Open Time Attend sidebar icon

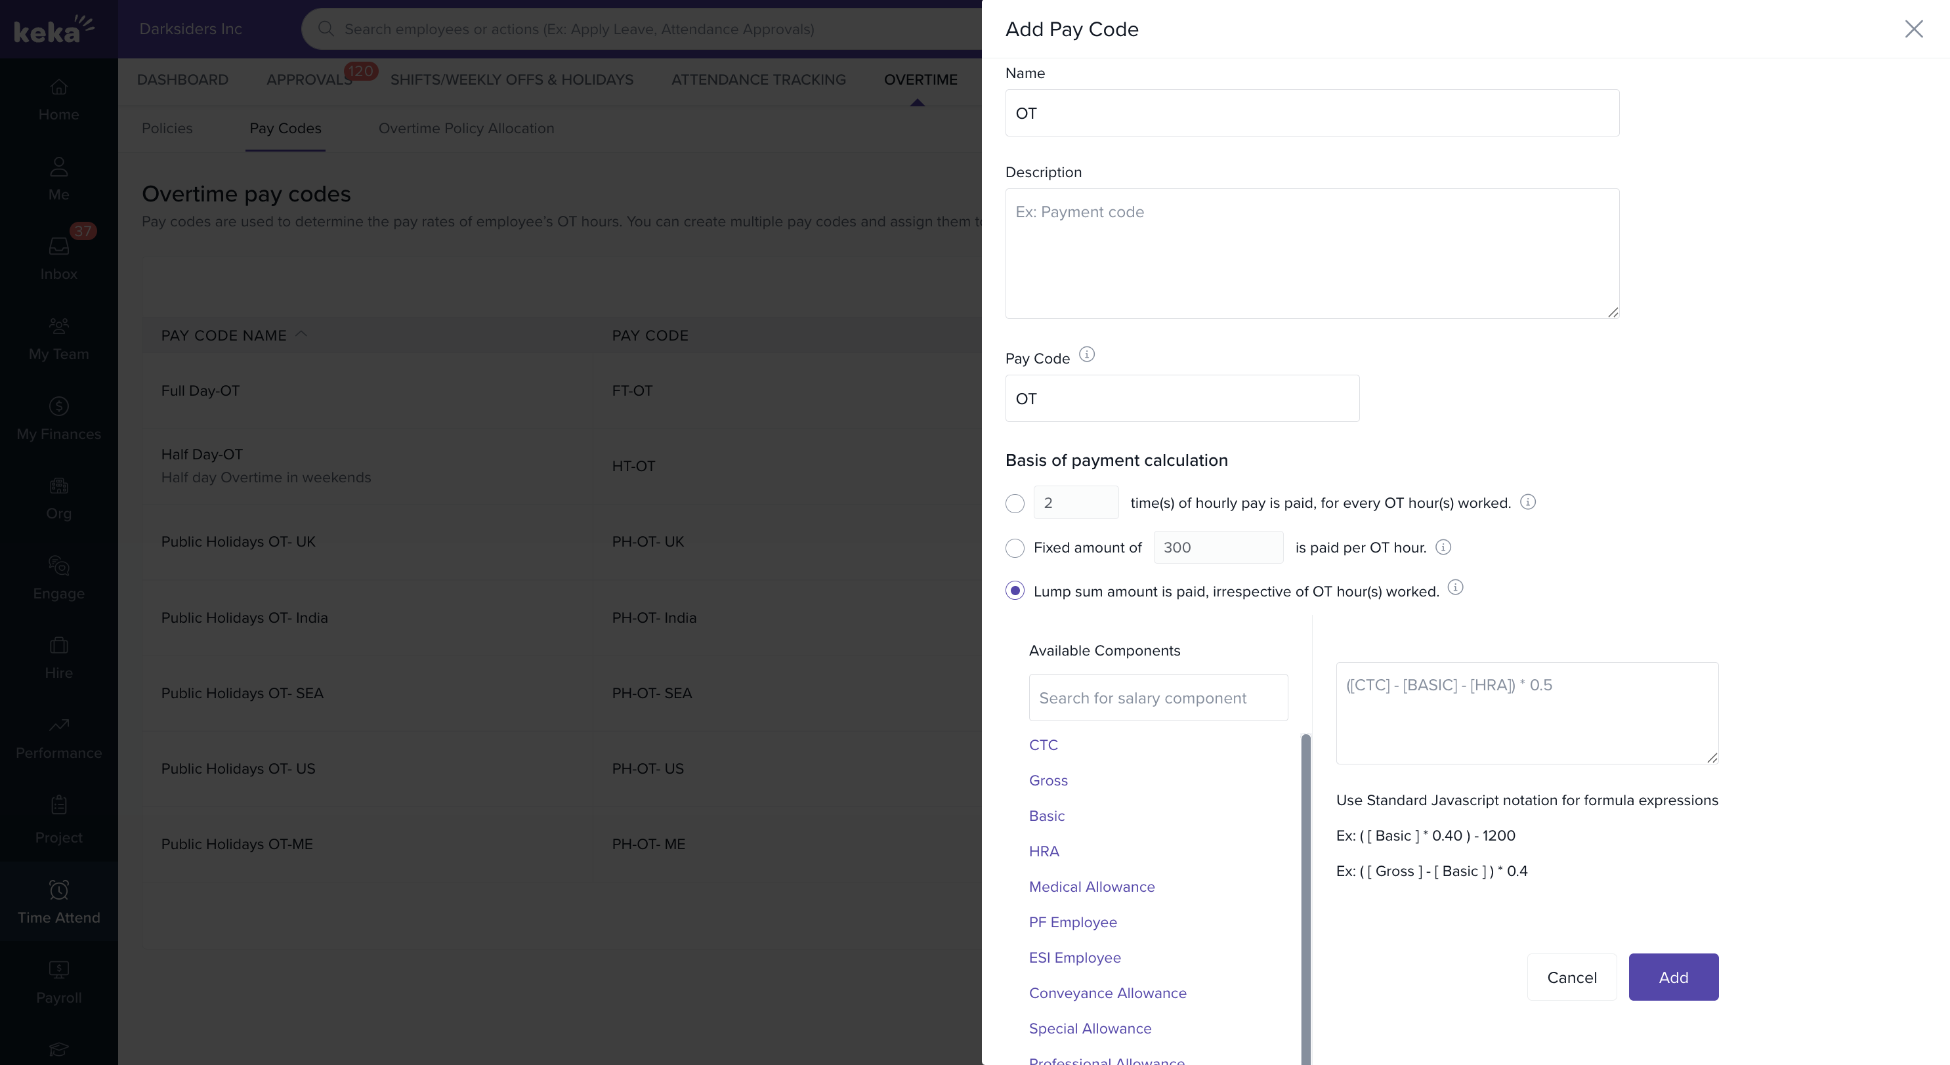58,901
